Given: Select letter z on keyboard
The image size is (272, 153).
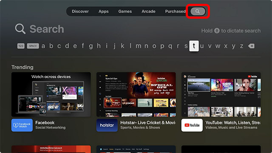Looking at the screenshot, I should tap(241, 46).
